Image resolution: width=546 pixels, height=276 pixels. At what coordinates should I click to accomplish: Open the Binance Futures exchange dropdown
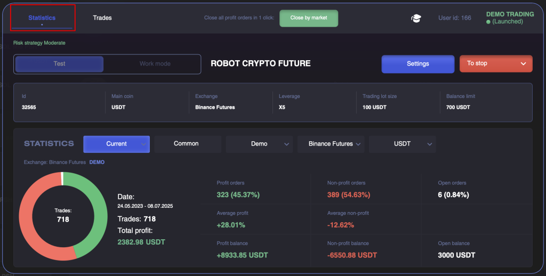click(x=331, y=144)
